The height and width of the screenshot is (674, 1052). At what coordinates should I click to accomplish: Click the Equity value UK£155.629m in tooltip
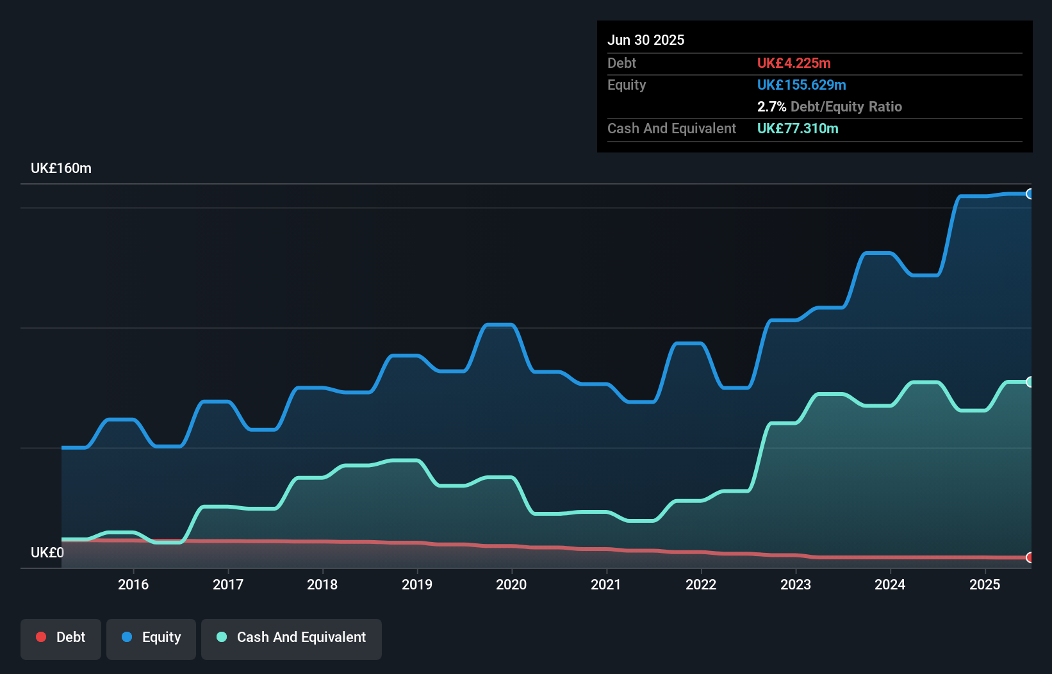tap(801, 85)
